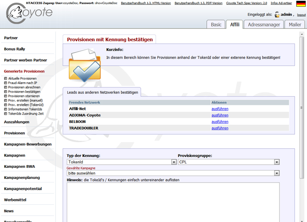Click the admin username text

pyautogui.click(x=286, y=15)
